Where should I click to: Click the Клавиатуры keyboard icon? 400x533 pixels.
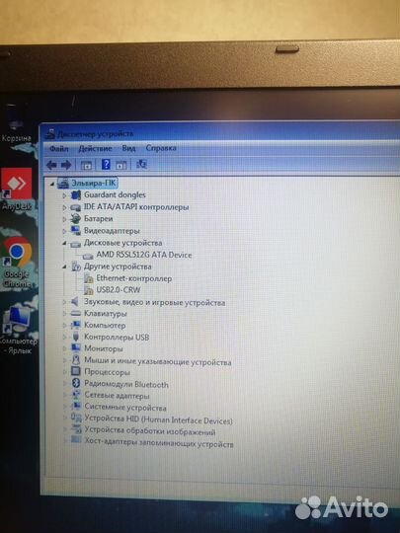[x=75, y=314]
